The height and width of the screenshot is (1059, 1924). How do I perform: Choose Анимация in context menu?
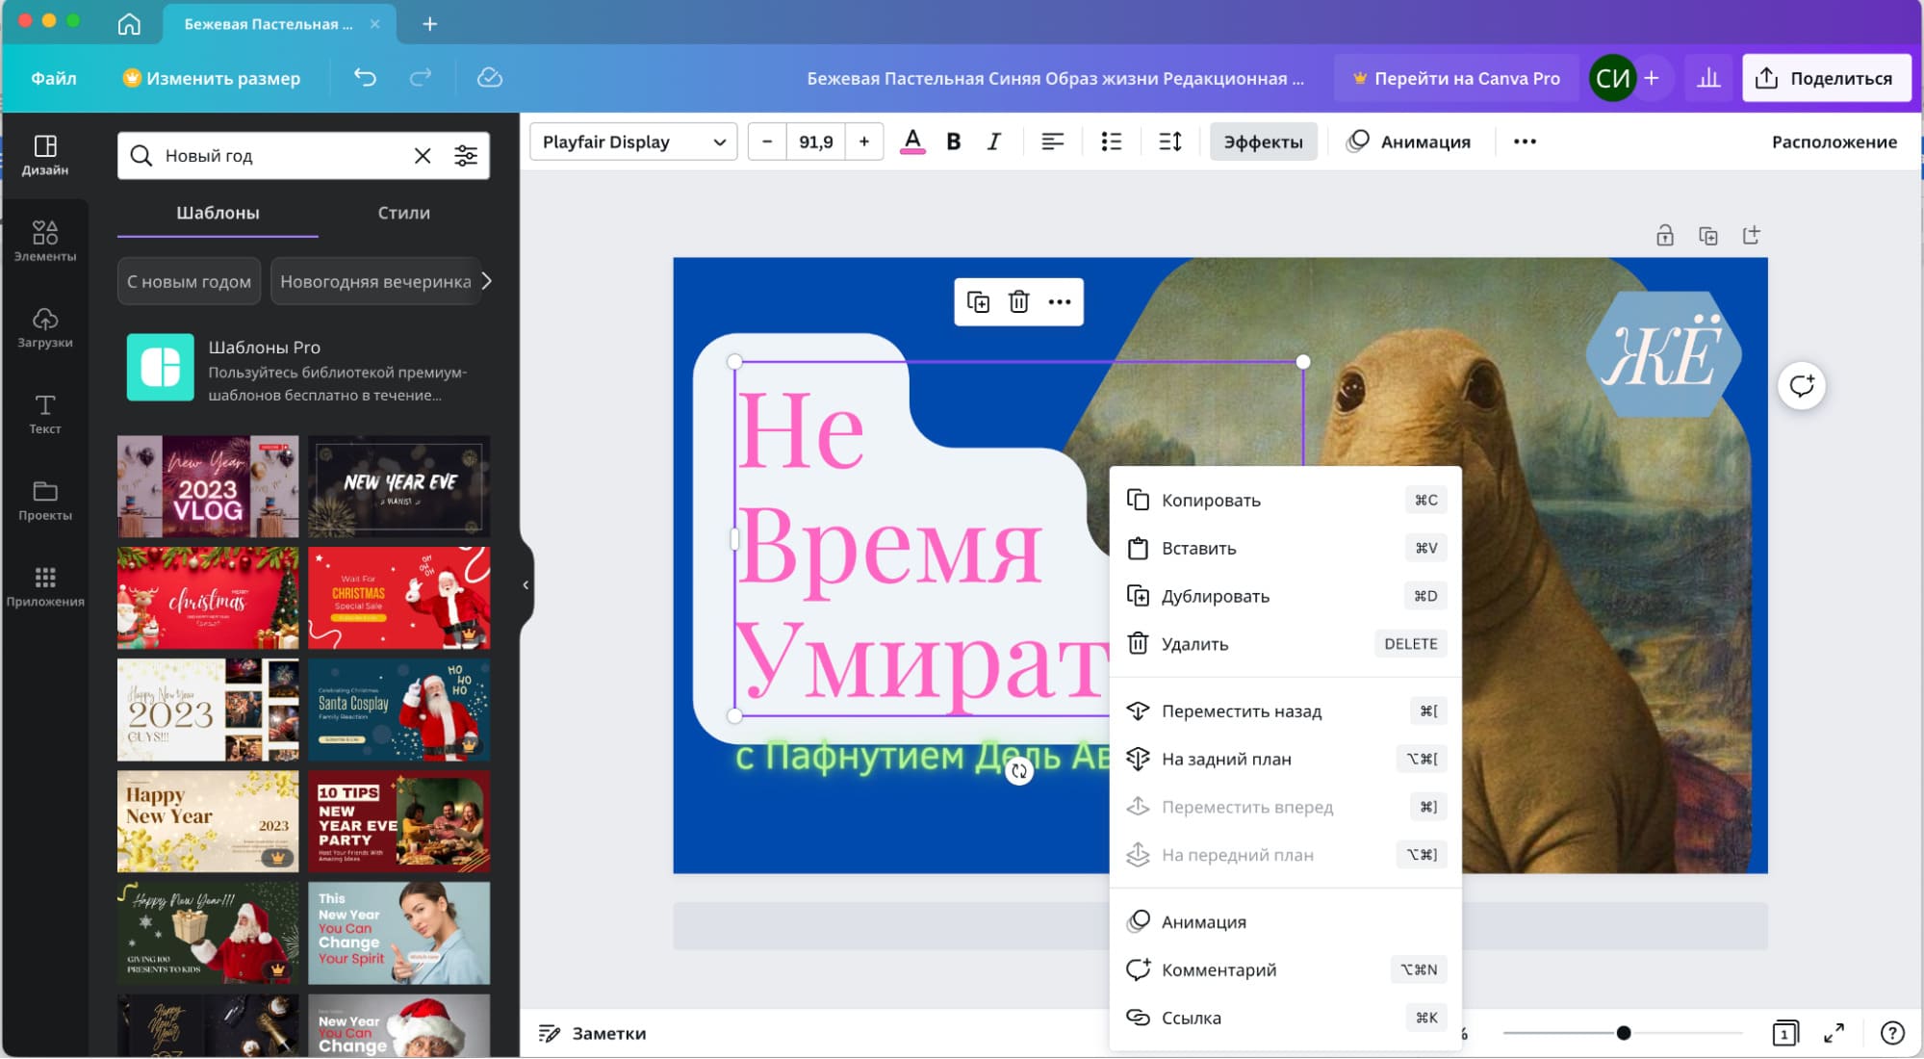pyautogui.click(x=1285, y=922)
